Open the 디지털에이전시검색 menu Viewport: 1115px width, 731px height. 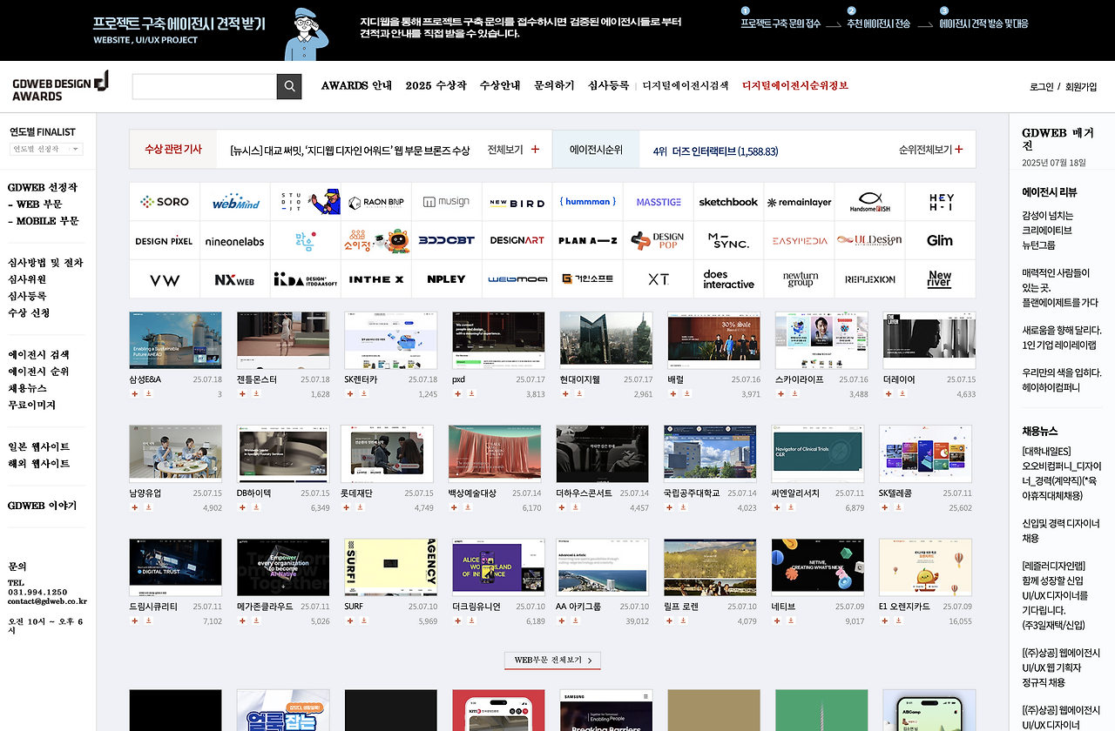686,85
